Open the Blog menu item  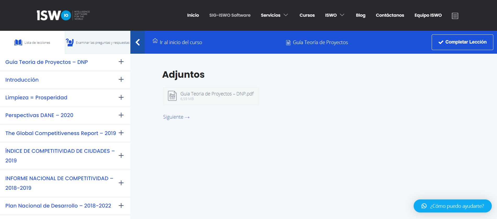point(360,15)
